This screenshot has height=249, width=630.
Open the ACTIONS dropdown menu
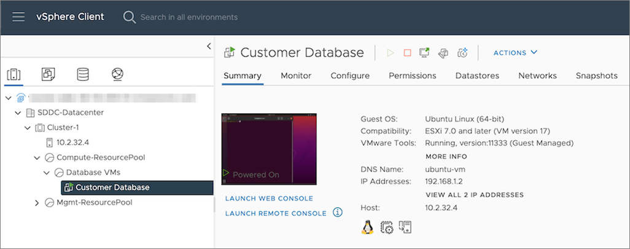(x=515, y=53)
